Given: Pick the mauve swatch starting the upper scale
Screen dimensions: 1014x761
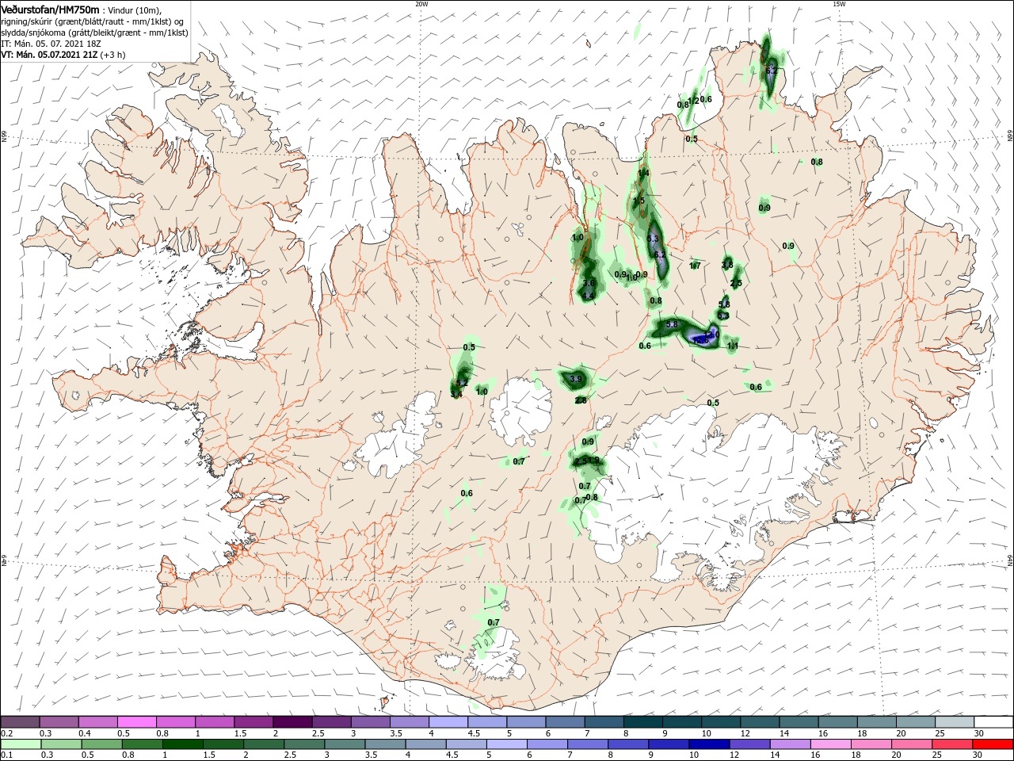Looking at the screenshot, I should coord(20,722).
